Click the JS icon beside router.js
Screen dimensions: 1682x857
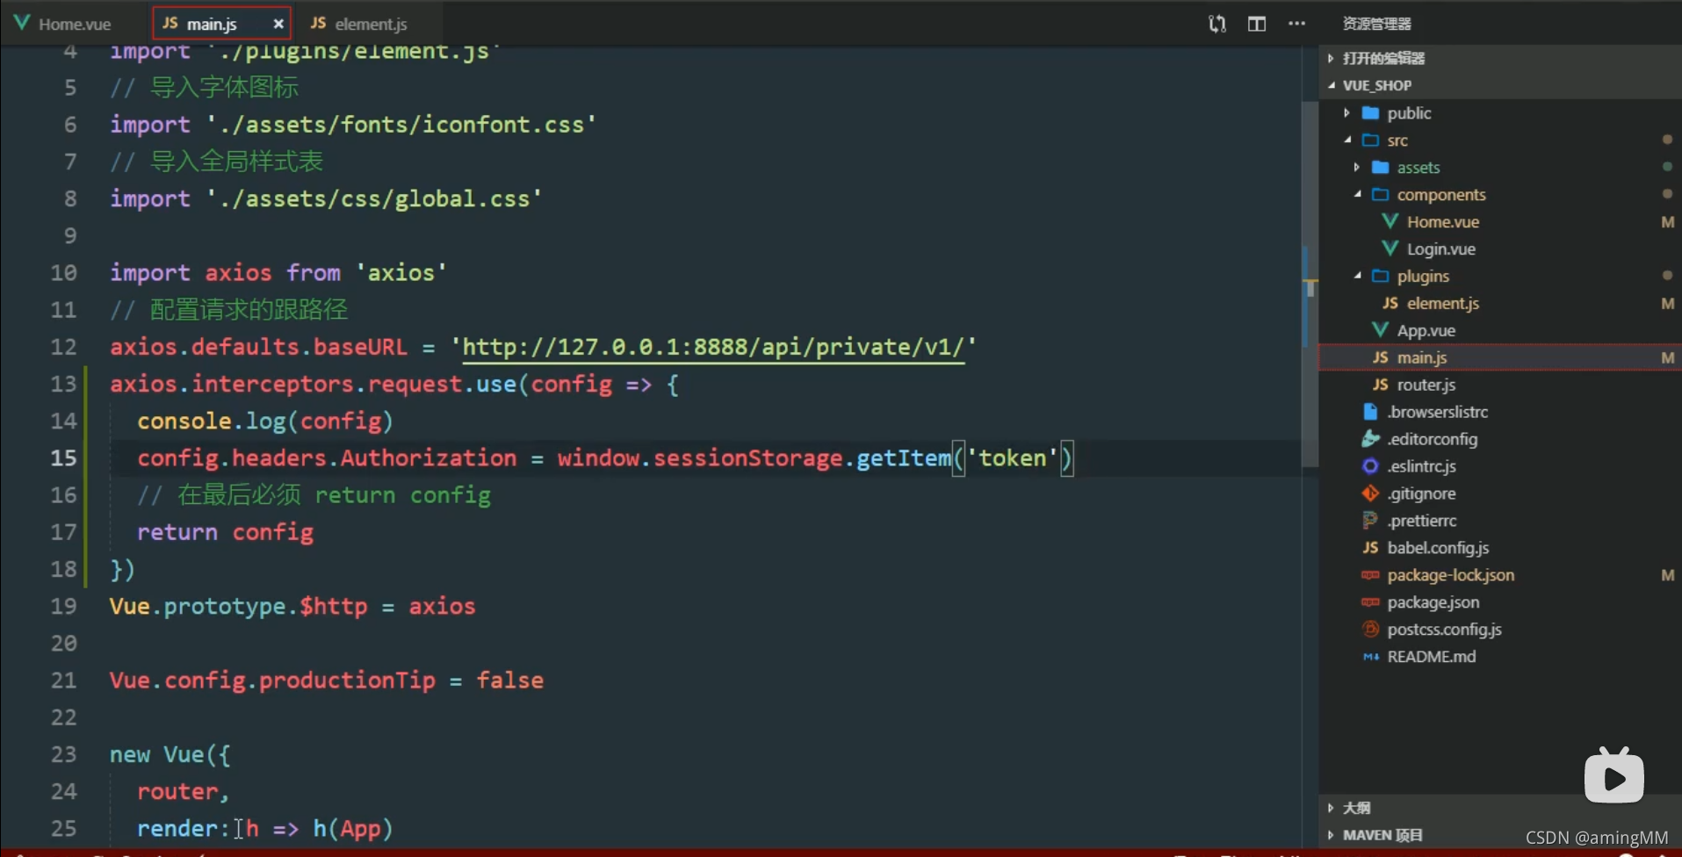tap(1380, 385)
